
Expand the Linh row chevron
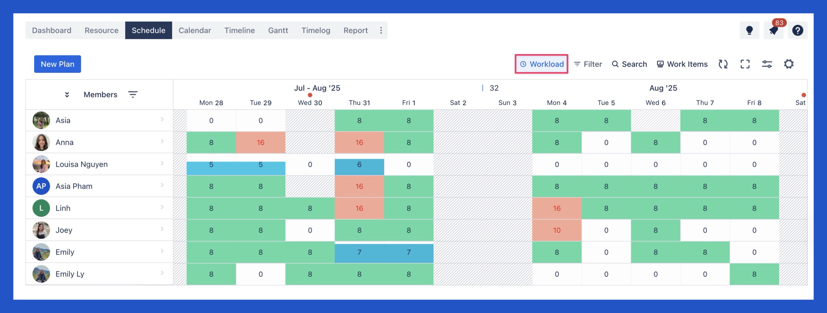coord(162,207)
